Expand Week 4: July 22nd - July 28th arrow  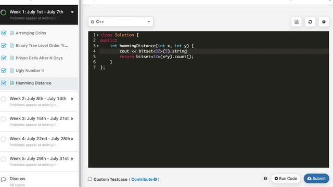72,139
